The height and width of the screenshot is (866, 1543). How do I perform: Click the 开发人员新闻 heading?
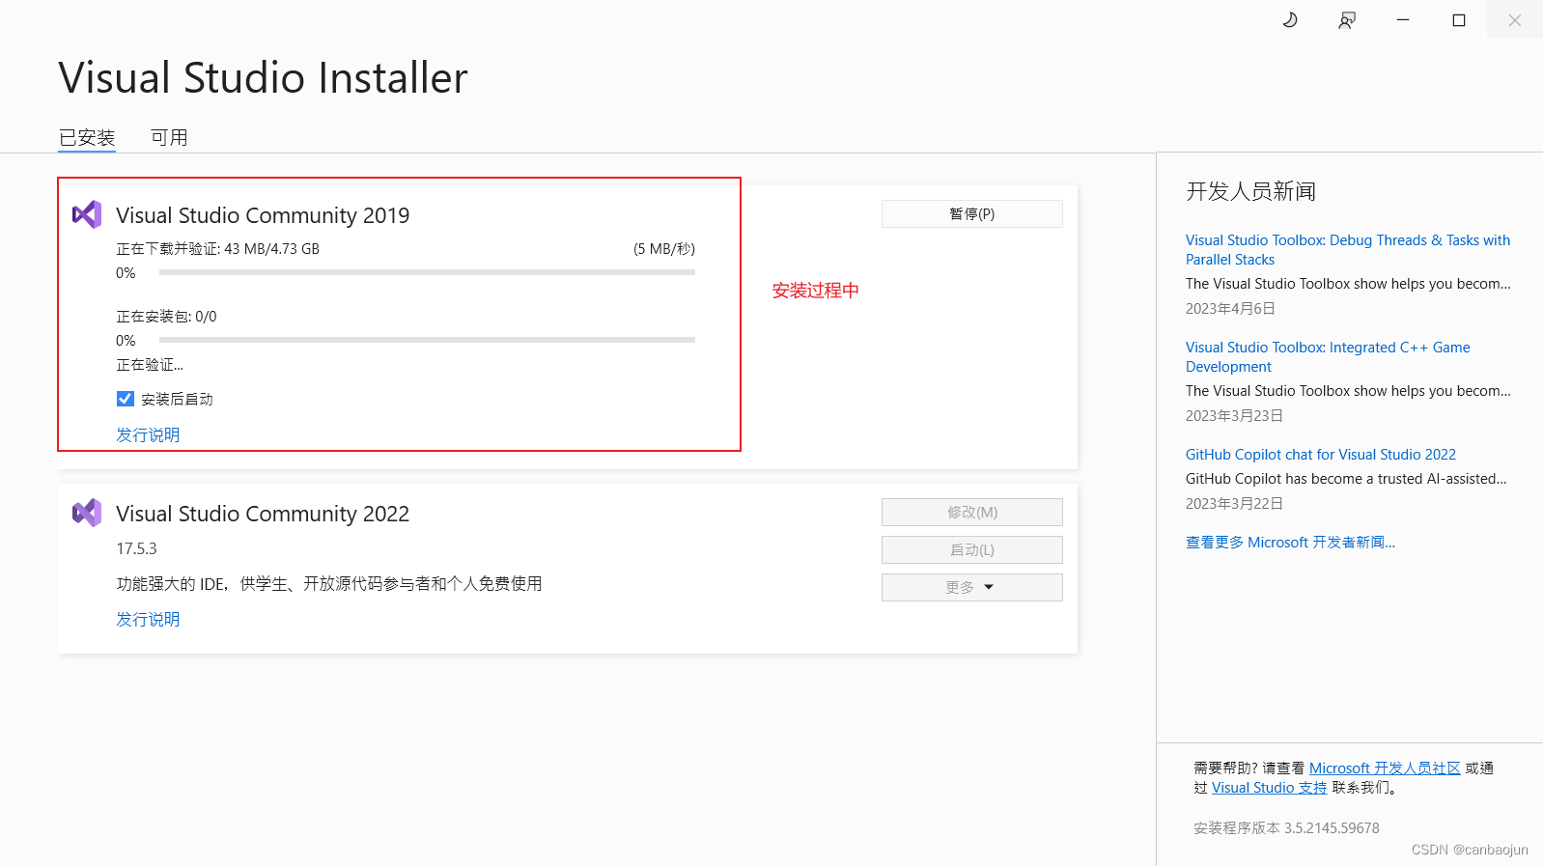click(x=1250, y=191)
